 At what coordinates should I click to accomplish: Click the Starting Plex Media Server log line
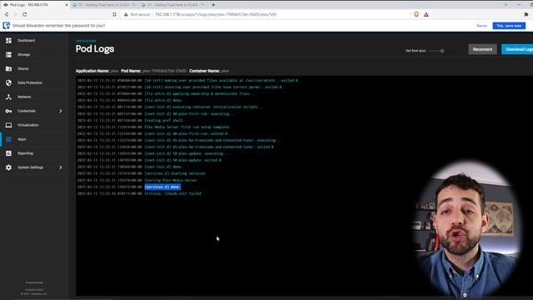(x=172, y=180)
